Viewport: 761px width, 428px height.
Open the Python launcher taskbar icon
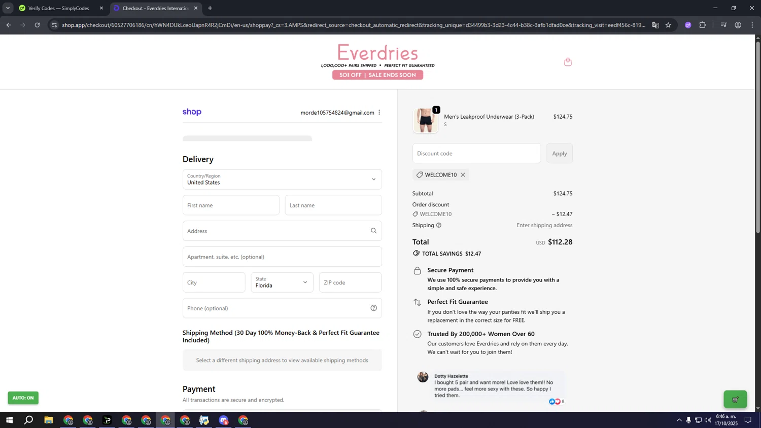(x=204, y=420)
